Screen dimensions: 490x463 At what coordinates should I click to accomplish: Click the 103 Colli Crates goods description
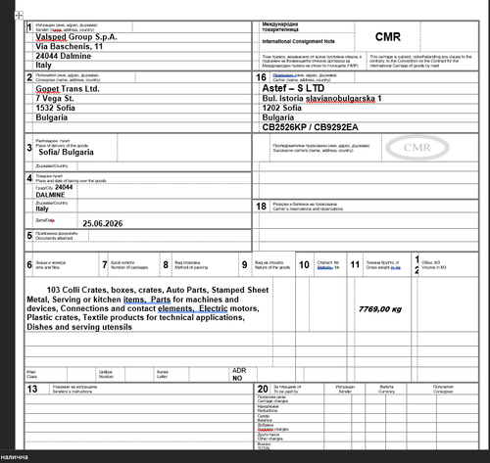pyautogui.click(x=148, y=308)
